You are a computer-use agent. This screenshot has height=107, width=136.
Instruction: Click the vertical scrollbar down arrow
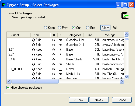(127, 77)
